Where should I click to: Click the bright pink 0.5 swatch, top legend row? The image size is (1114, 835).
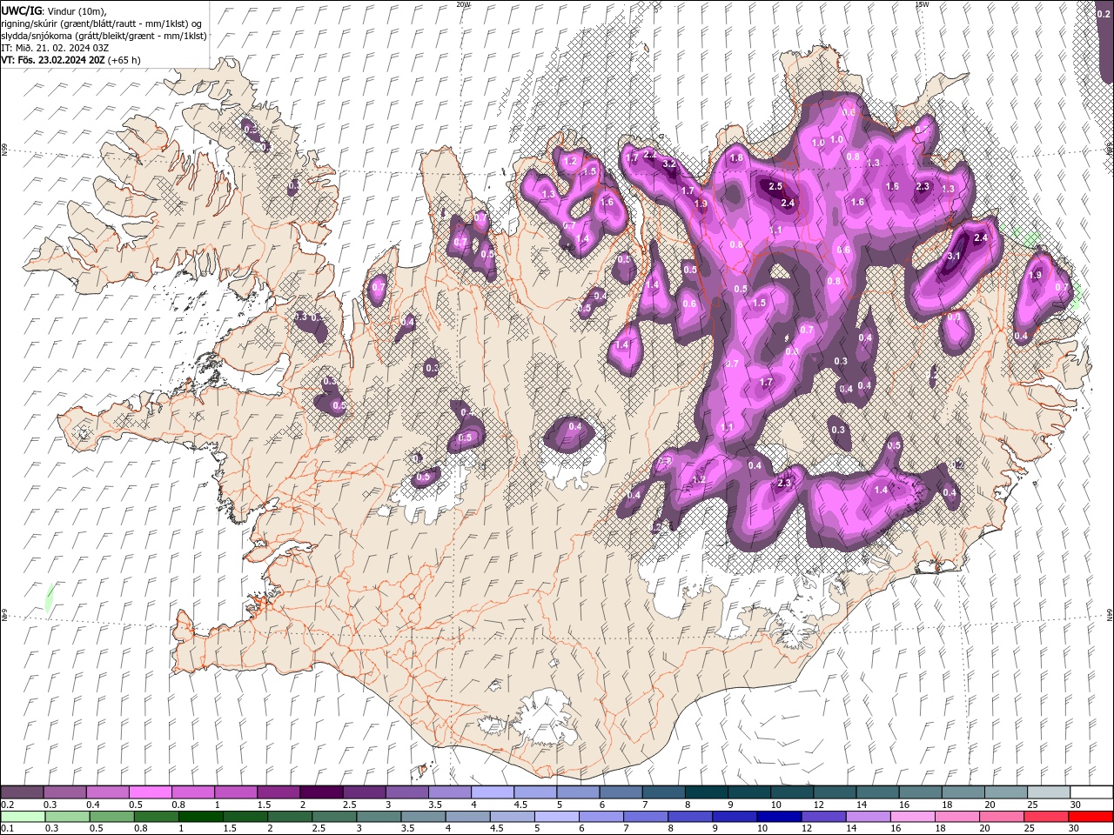tap(150, 792)
